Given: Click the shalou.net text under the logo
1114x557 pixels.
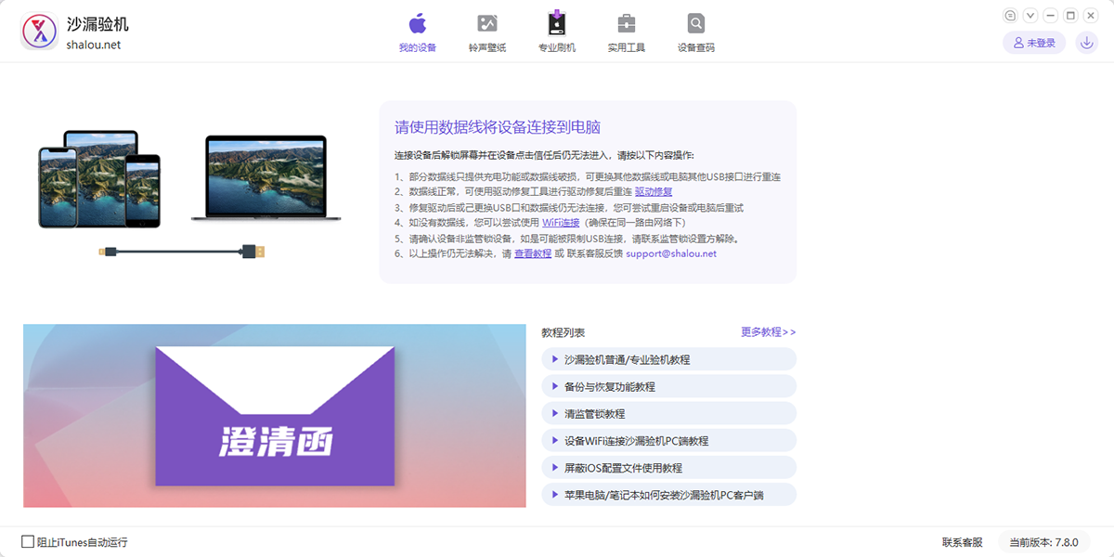Looking at the screenshot, I should tap(93, 45).
